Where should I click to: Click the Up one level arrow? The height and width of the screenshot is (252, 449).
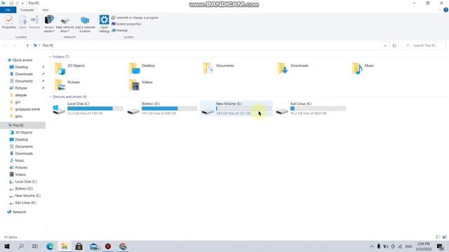pyautogui.click(x=27, y=45)
